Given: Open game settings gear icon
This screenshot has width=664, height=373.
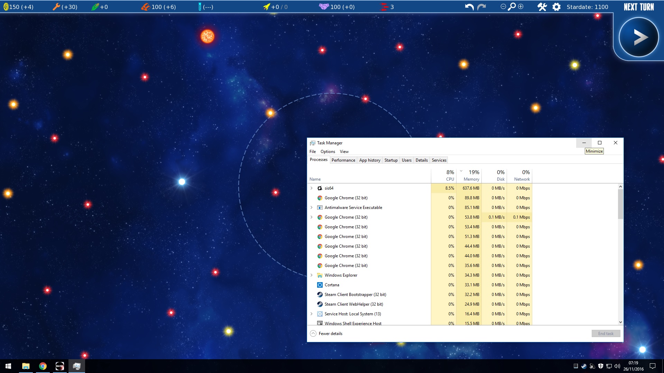Looking at the screenshot, I should point(556,7).
